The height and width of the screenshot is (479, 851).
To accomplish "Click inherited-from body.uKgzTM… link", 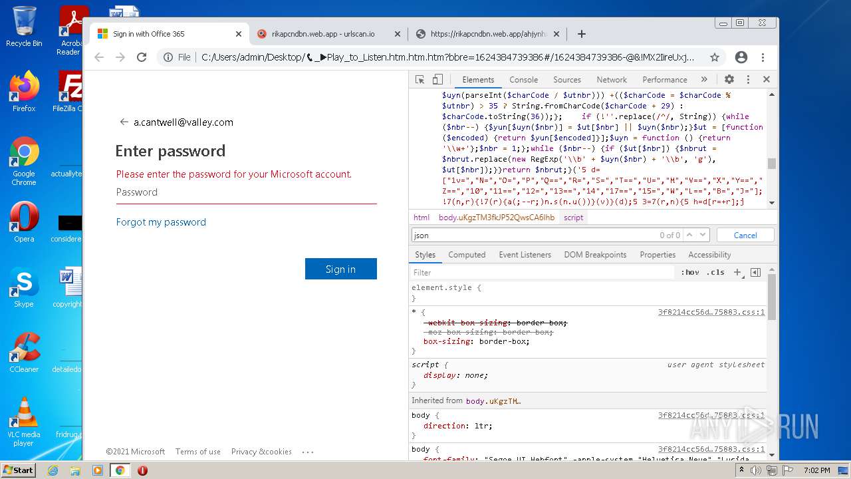I will [493, 400].
